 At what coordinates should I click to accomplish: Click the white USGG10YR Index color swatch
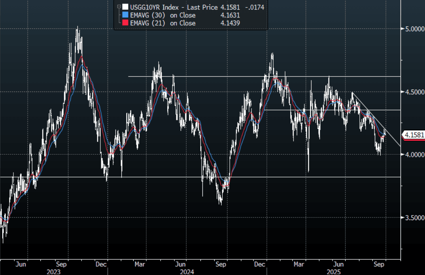[x=125, y=7]
